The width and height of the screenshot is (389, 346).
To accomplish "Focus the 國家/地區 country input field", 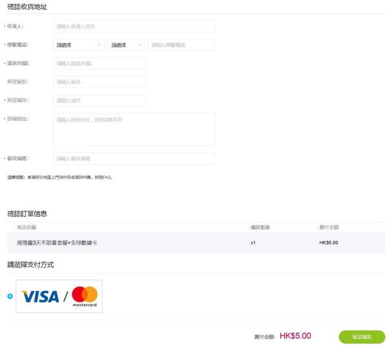I will tap(99, 63).
